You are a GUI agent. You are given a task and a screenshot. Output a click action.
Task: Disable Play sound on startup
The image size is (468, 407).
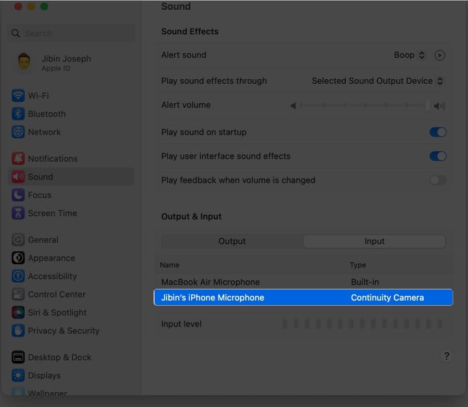[x=438, y=132]
